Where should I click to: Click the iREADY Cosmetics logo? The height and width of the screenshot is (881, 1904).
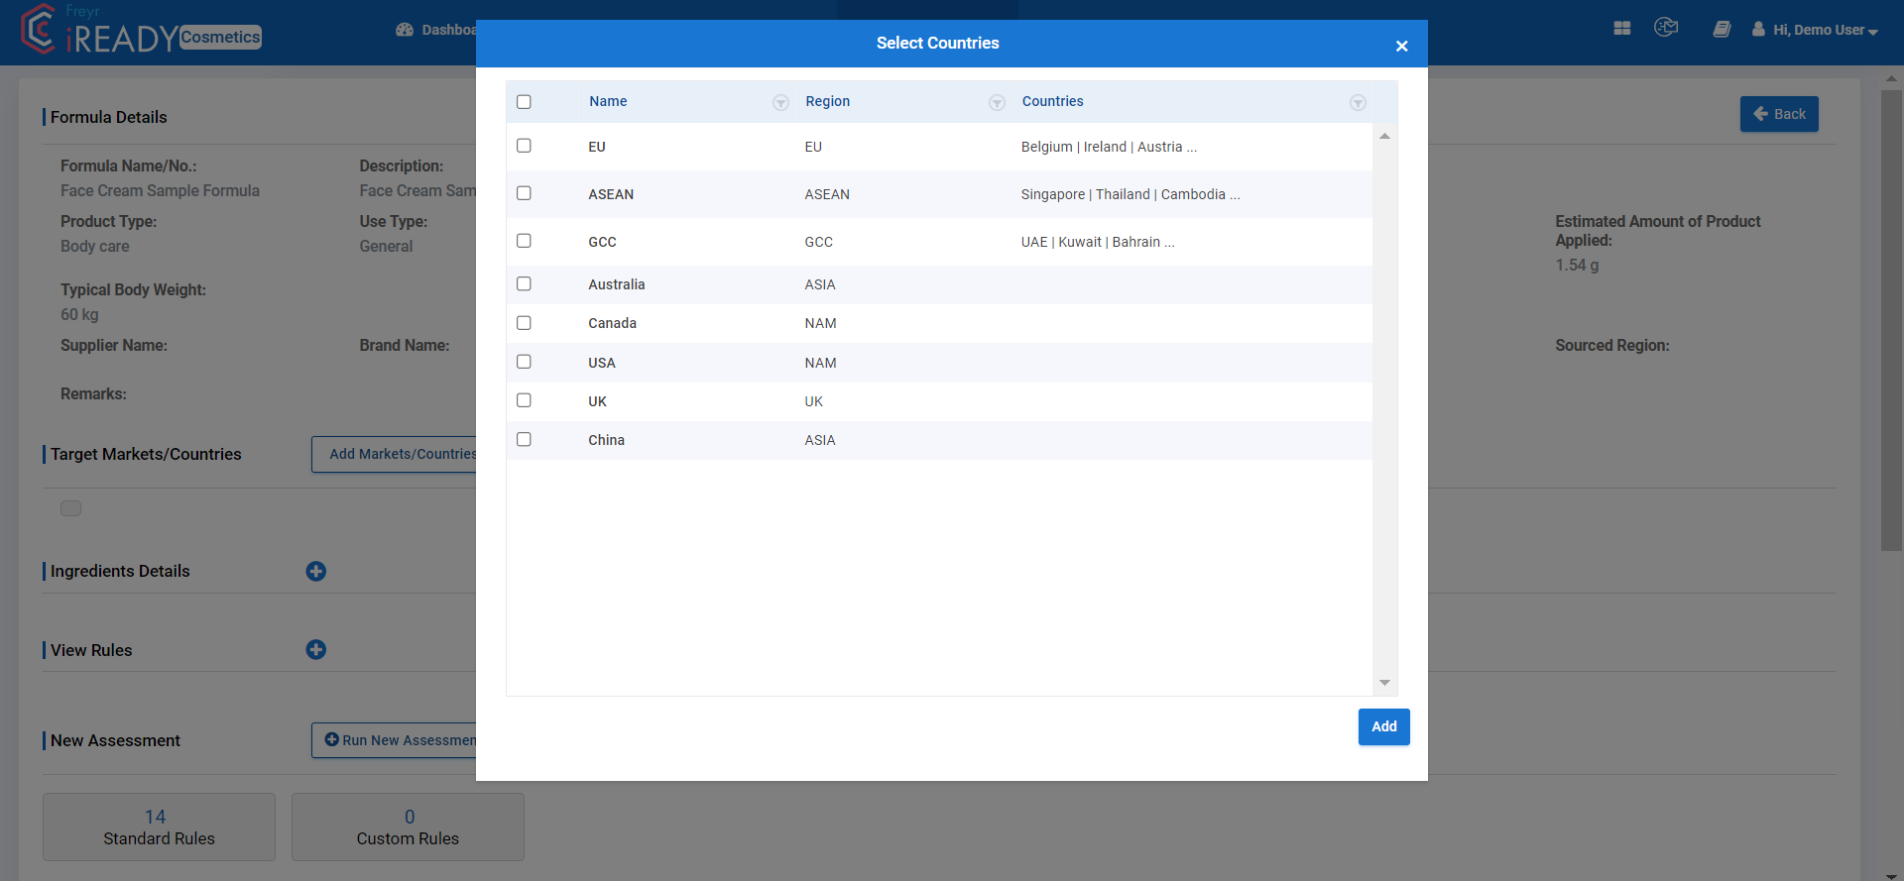pyautogui.click(x=141, y=32)
